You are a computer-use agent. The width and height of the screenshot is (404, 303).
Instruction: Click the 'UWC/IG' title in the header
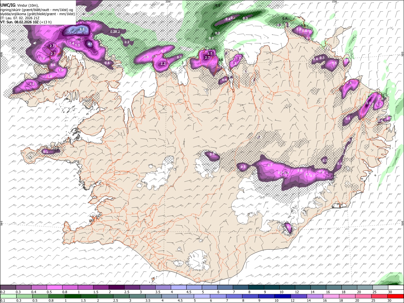click(8, 5)
